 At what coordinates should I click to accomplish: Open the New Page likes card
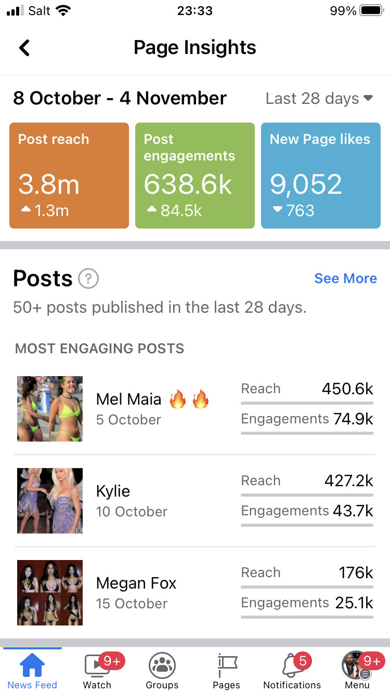click(x=321, y=176)
